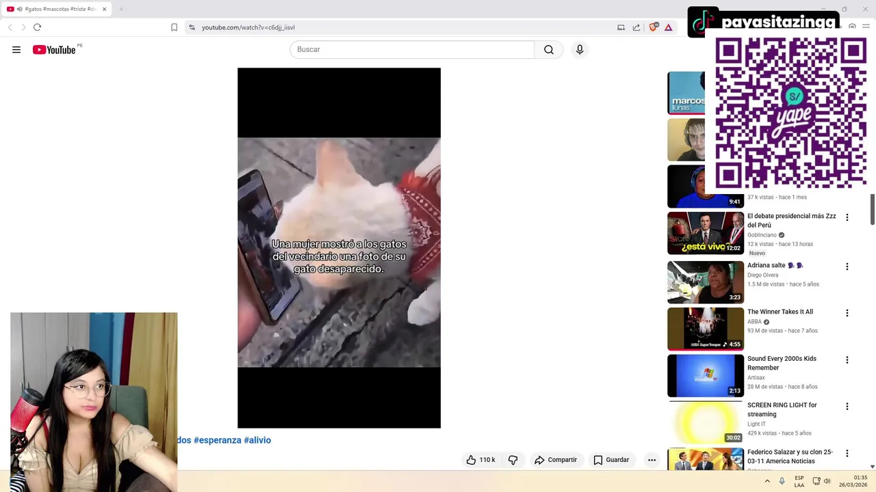876x492 pixels.
Task: Click the share page icon in address bar
Action: pos(636,27)
